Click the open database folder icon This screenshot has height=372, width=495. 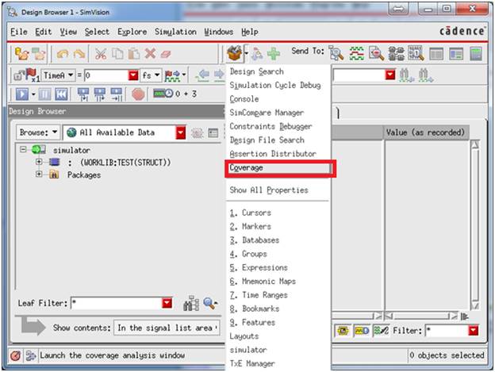[21, 54]
